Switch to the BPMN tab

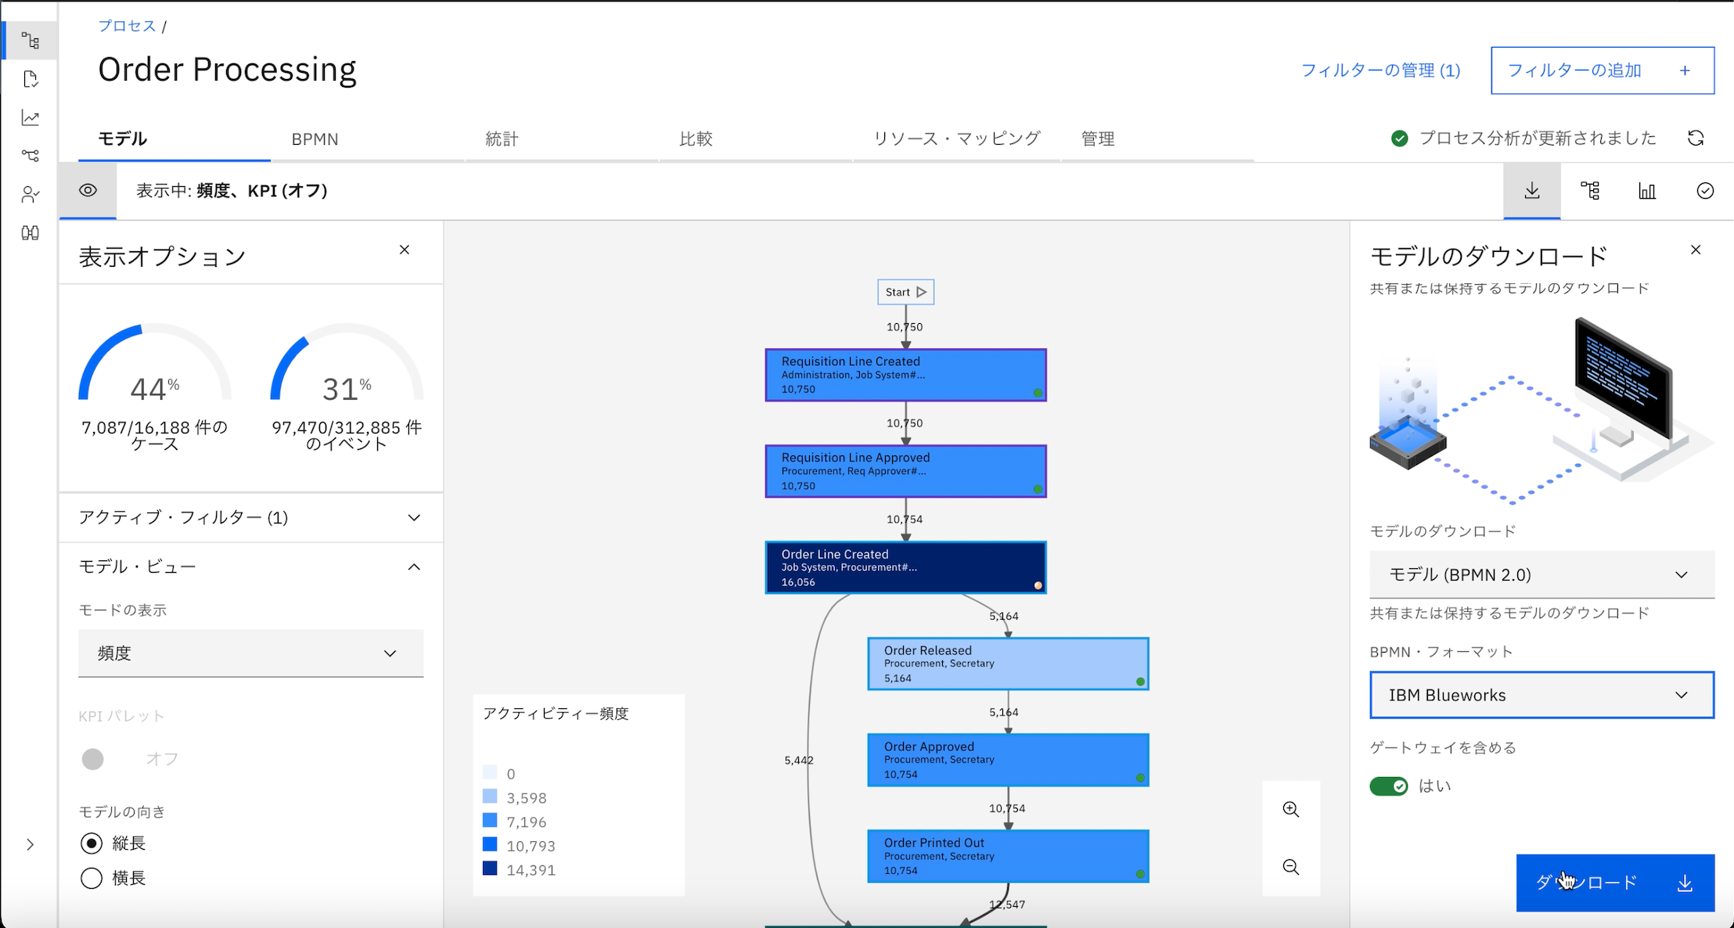point(315,138)
